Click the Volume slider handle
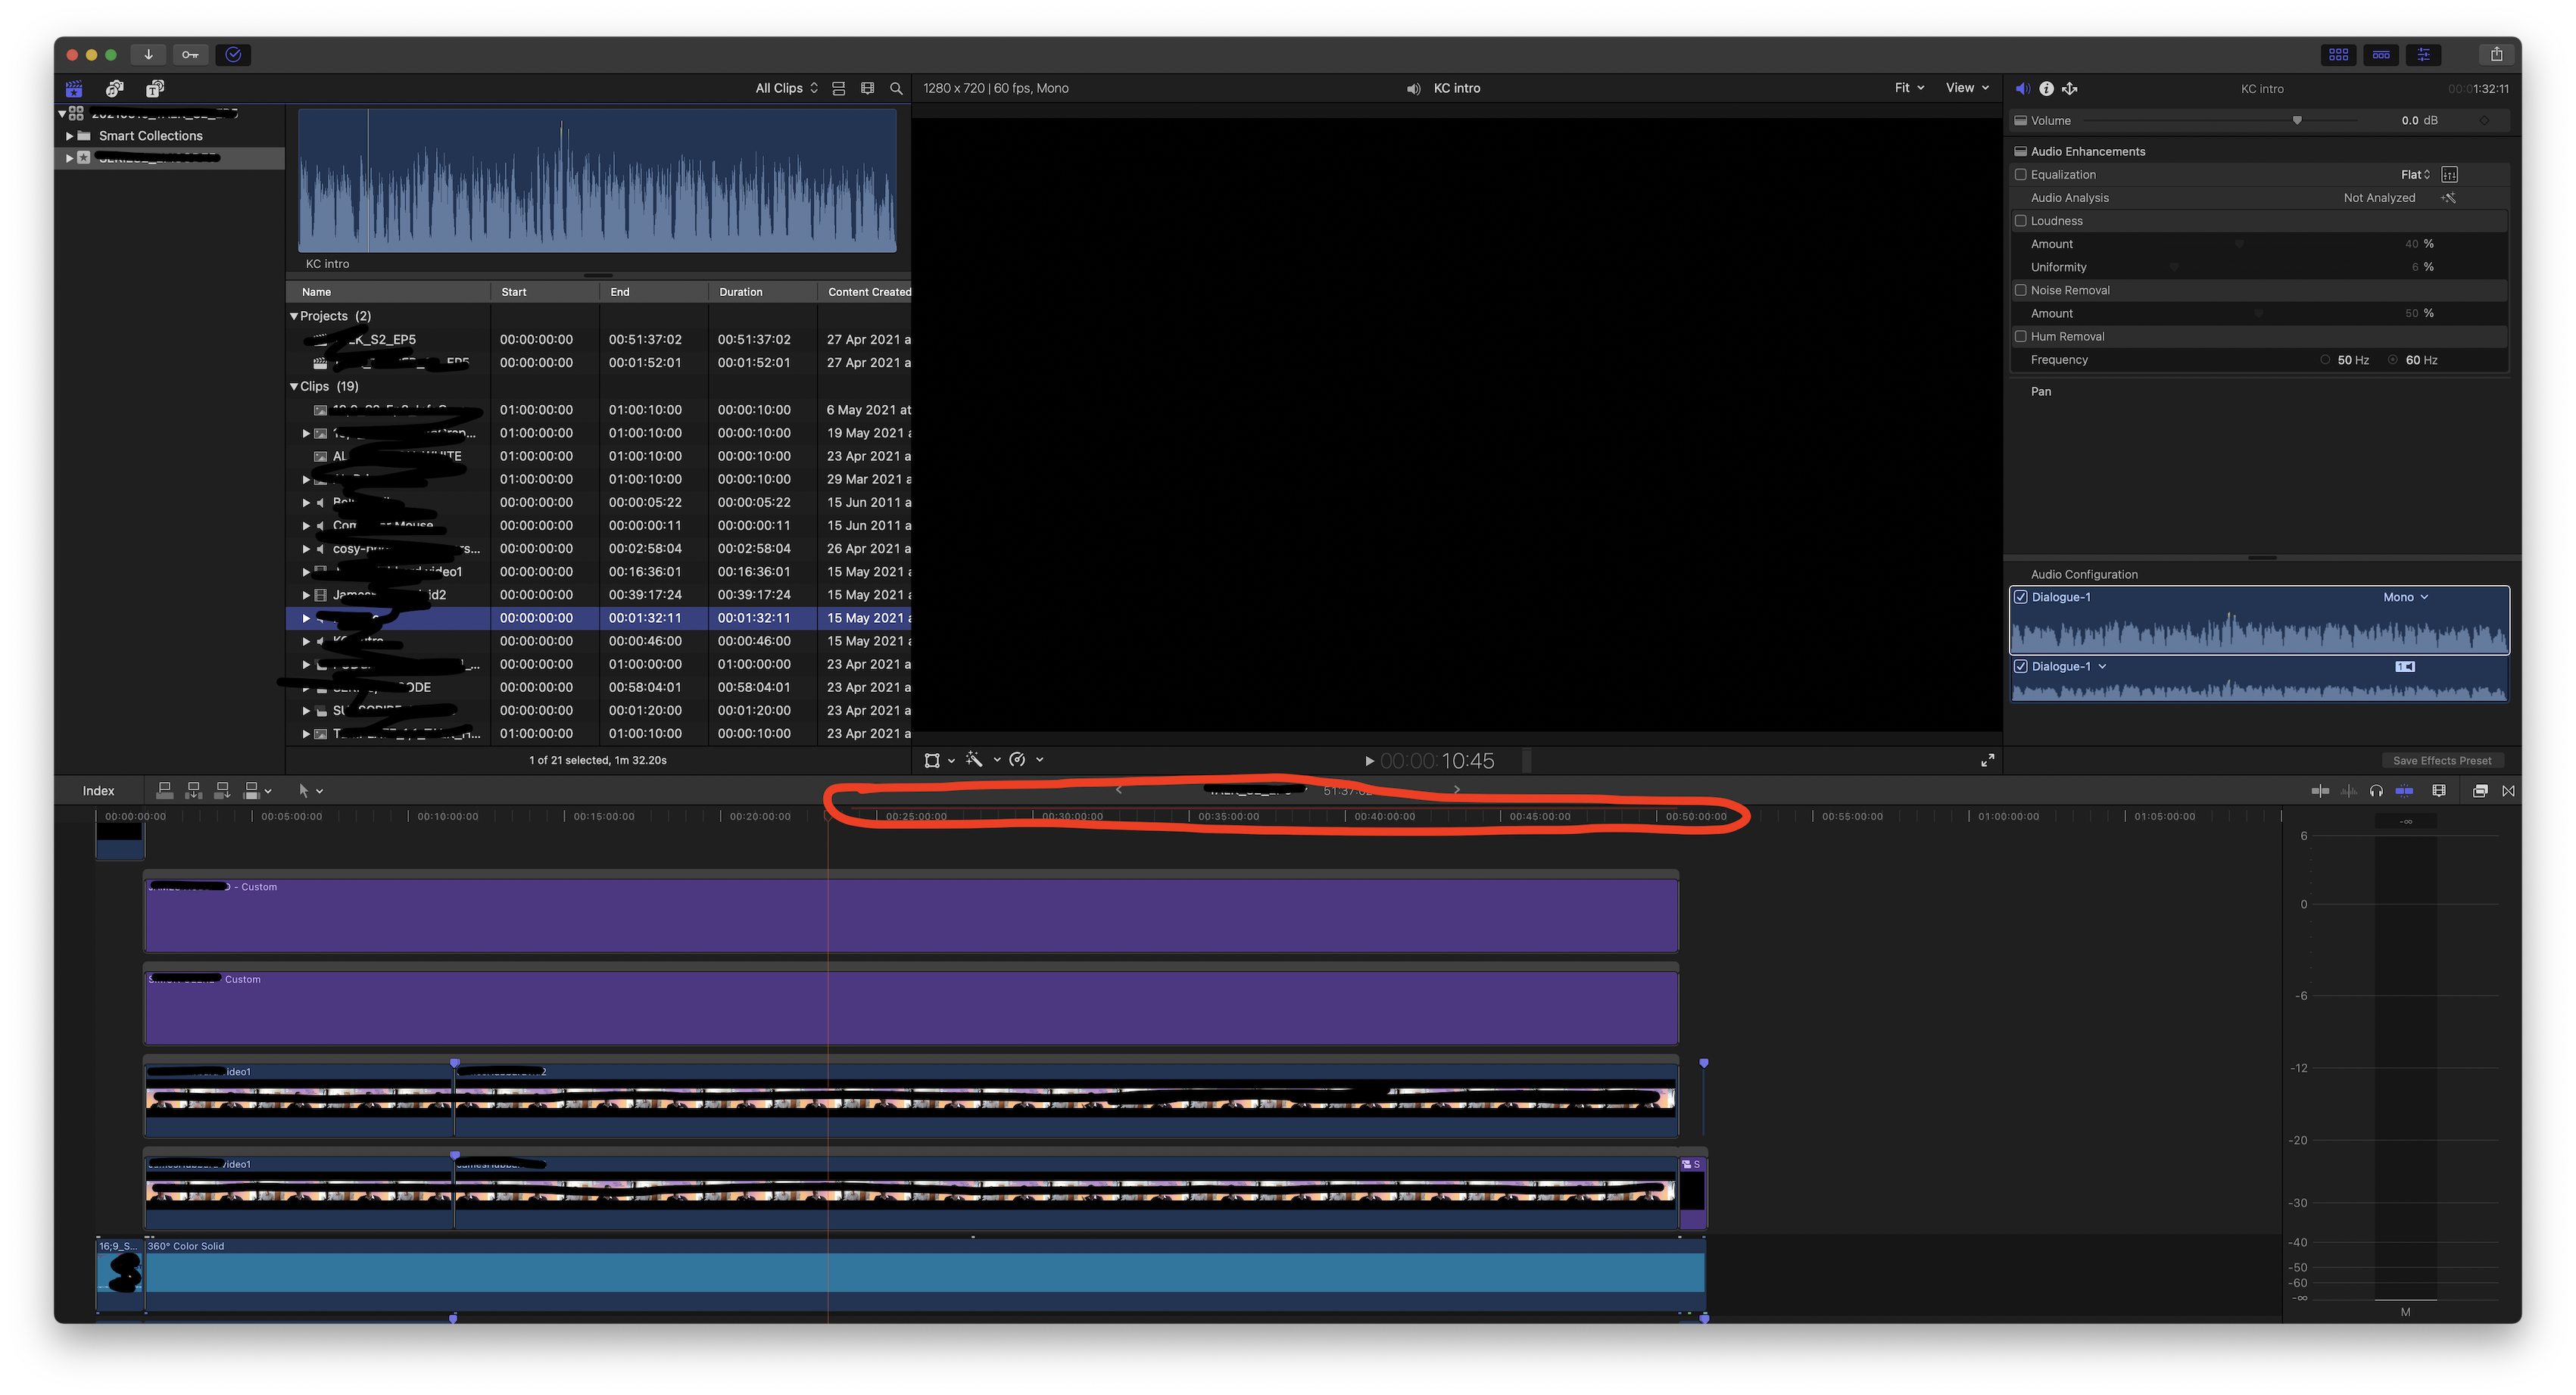The height and width of the screenshot is (1395, 2576). (x=2297, y=121)
